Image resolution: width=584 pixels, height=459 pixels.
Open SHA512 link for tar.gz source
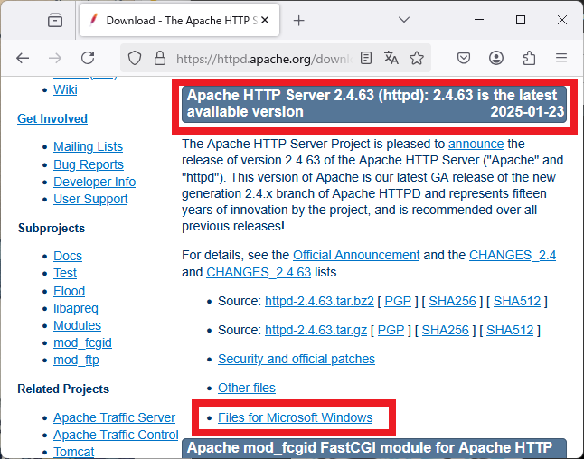click(510, 330)
